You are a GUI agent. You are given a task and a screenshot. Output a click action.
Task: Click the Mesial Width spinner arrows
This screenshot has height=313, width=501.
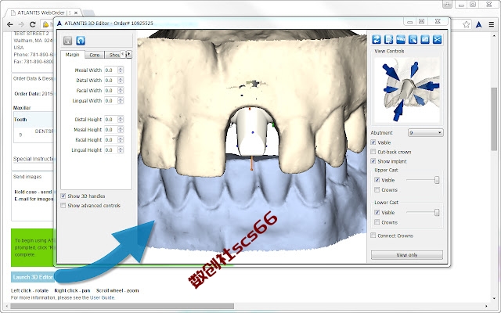click(121, 70)
